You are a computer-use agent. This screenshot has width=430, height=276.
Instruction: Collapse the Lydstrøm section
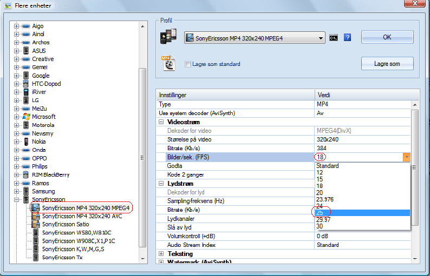161,184
